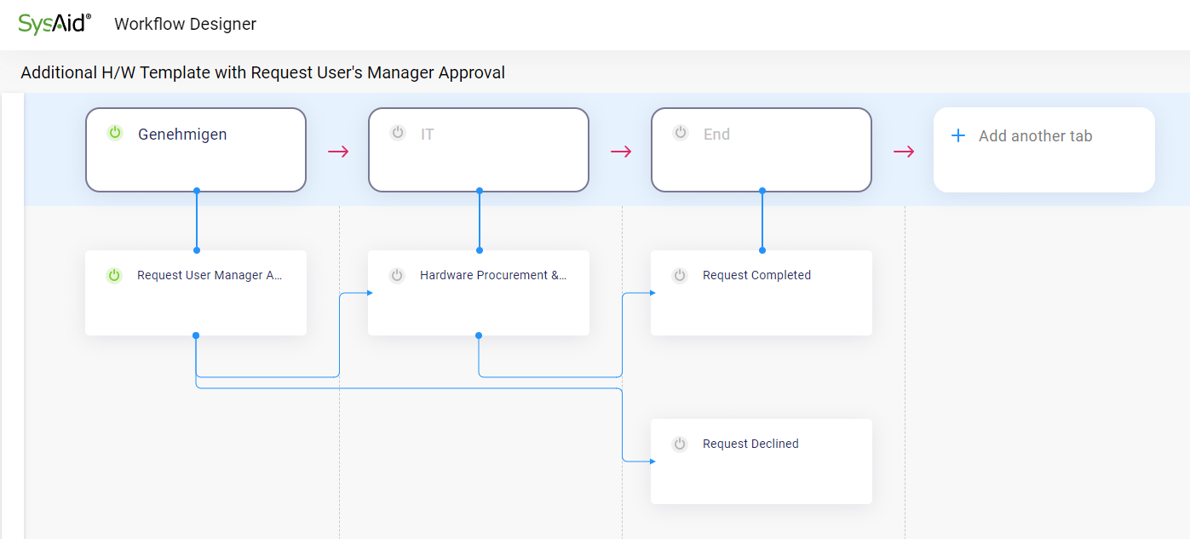Screen dimensions: 1190x539
Task: Click the bottom connector dot of IT tab
Action: [480, 191]
